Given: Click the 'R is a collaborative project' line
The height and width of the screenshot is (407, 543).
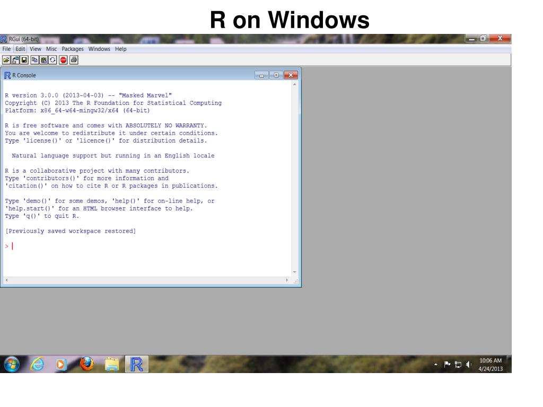Looking at the screenshot, I should [x=97, y=171].
